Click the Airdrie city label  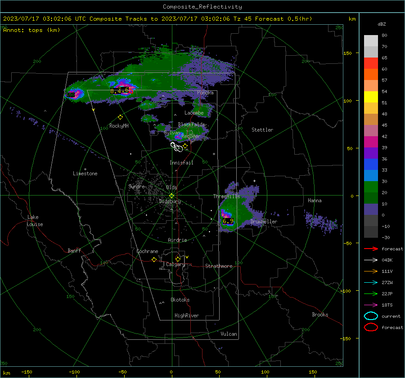pos(177,240)
